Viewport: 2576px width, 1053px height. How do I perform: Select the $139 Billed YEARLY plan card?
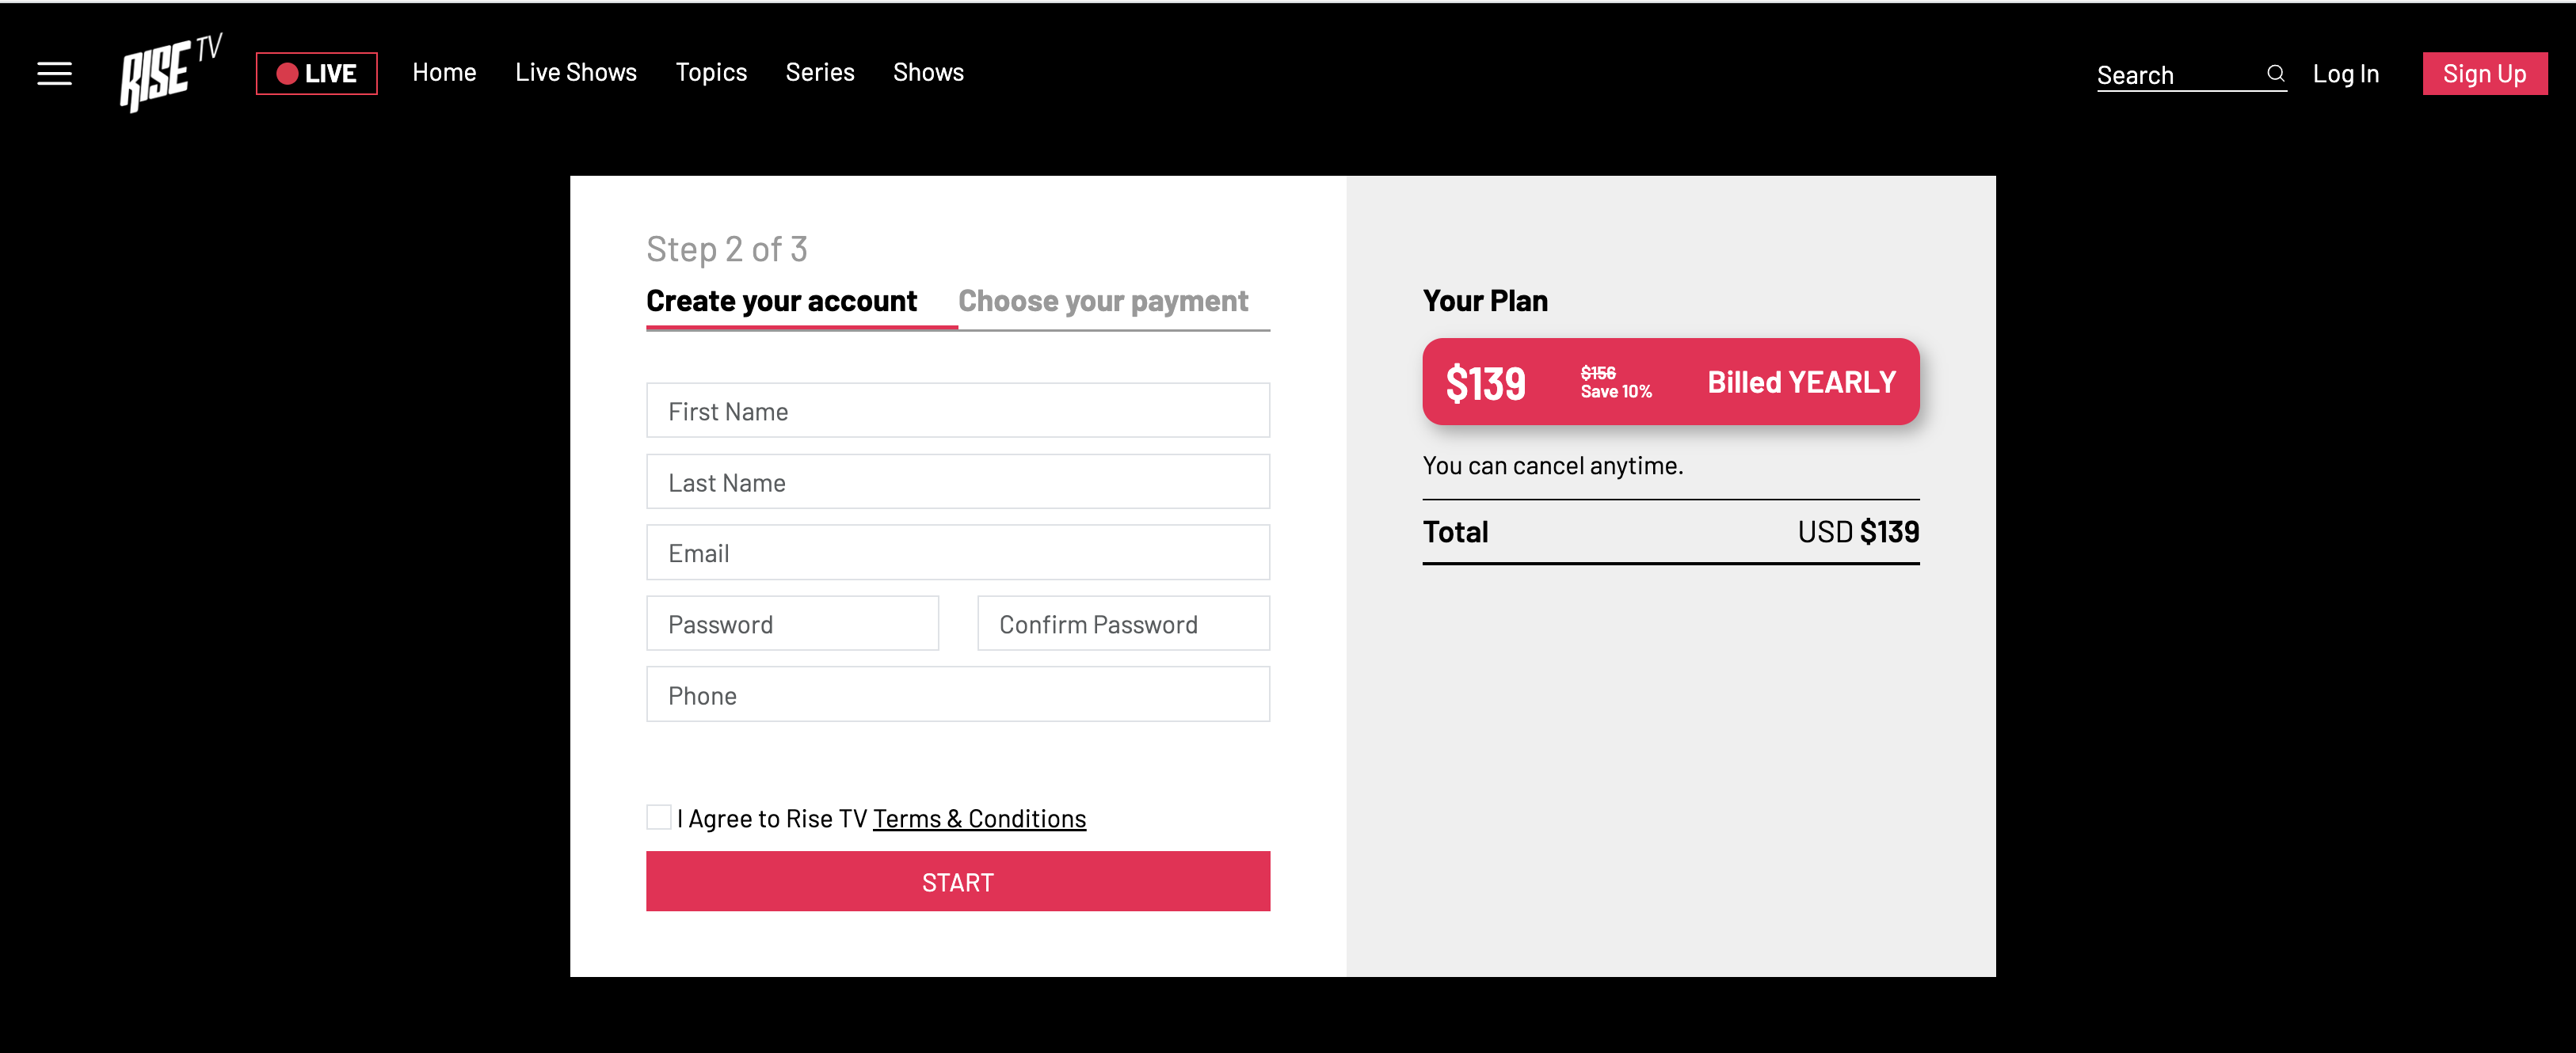1670,382
